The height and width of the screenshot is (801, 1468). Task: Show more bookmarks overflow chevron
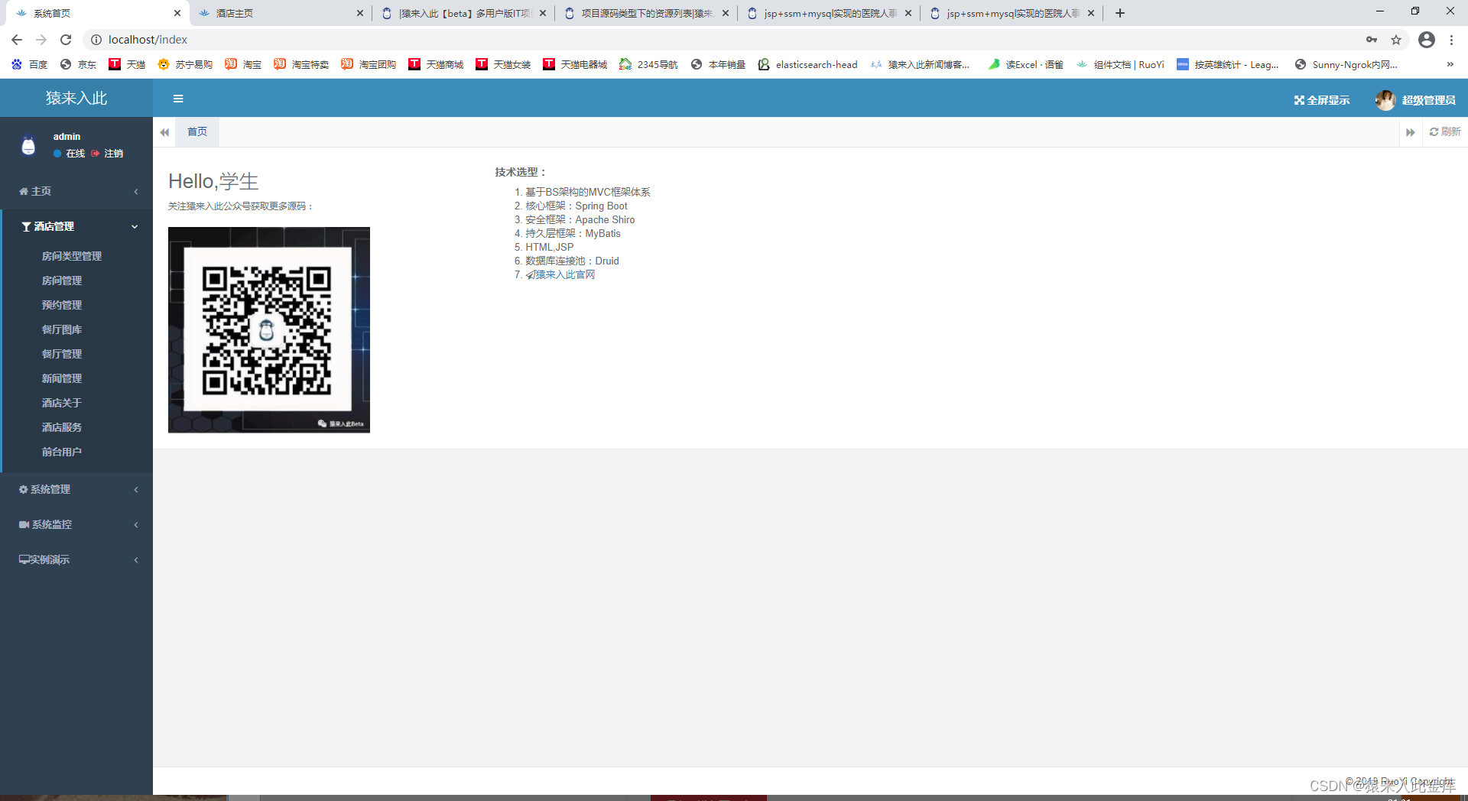1450,65
